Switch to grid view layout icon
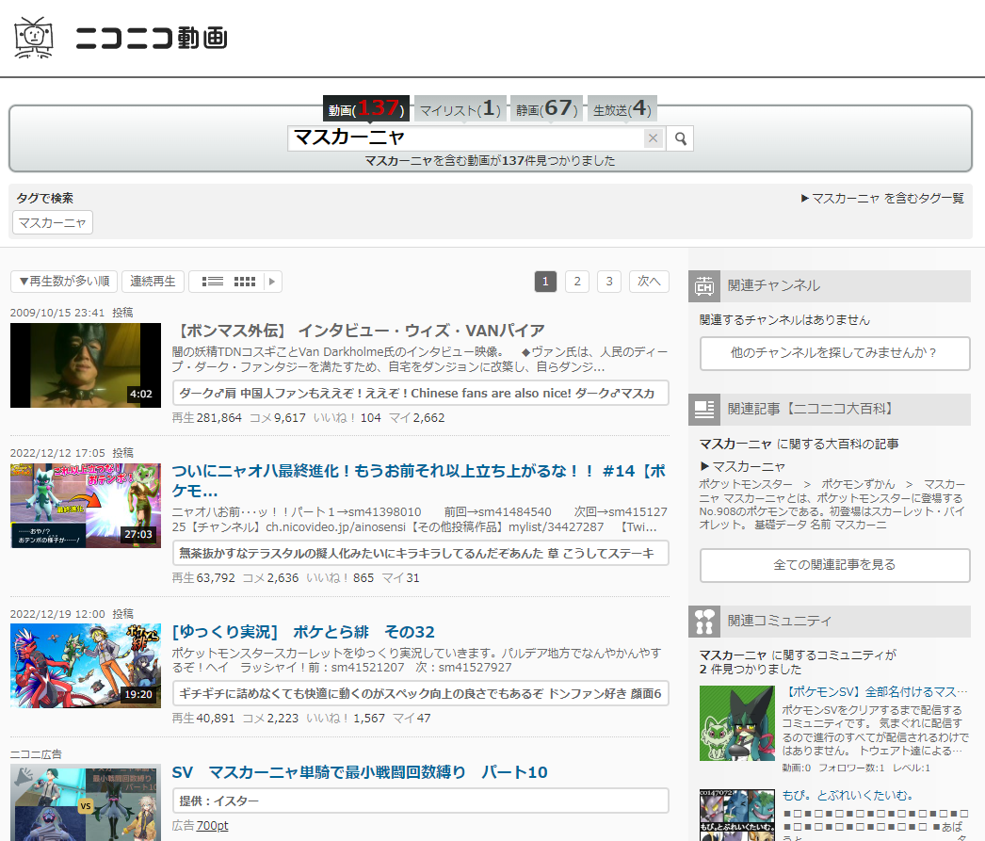This screenshot has width=985, height=841. [244, 282]
